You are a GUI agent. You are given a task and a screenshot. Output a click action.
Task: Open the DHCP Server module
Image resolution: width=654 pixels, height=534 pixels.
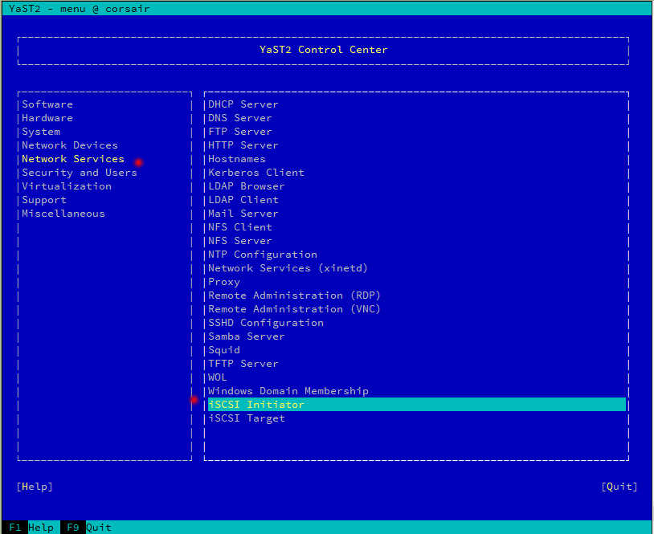tap(243, 104)
